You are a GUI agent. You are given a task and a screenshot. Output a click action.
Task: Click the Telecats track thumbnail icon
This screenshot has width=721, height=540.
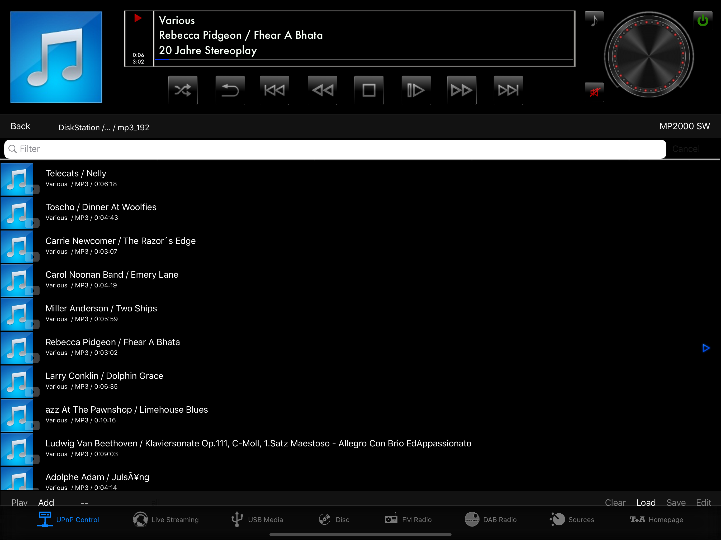pyautogui.click(x=17, y=179)
